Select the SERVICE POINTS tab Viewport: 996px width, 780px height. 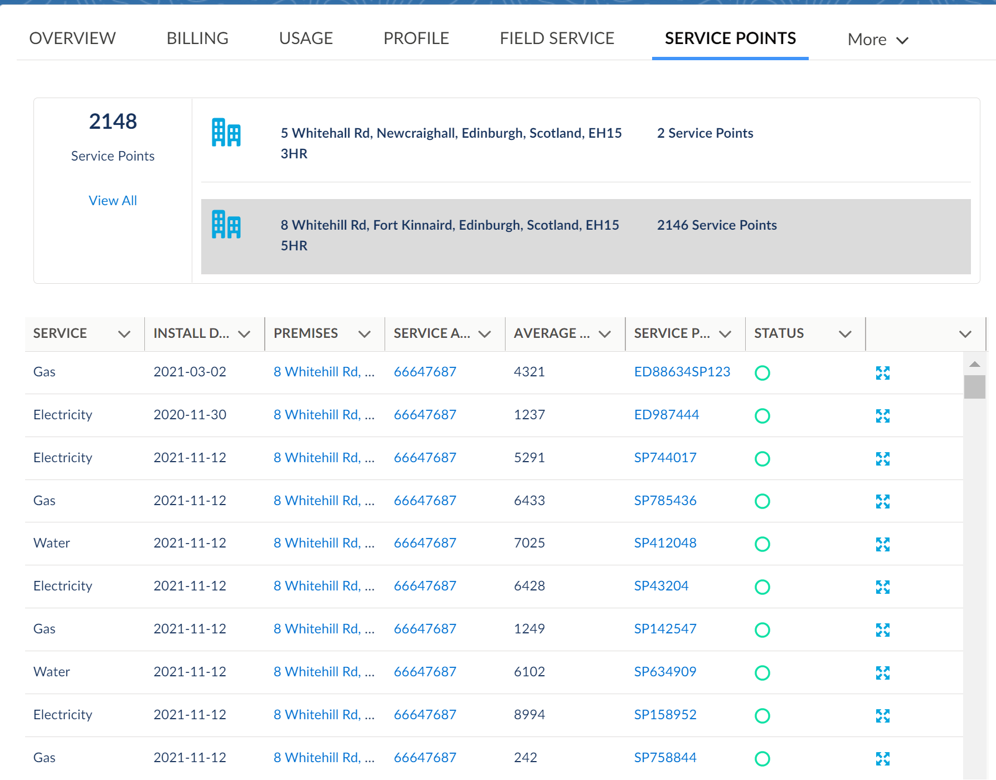[730, 38]
